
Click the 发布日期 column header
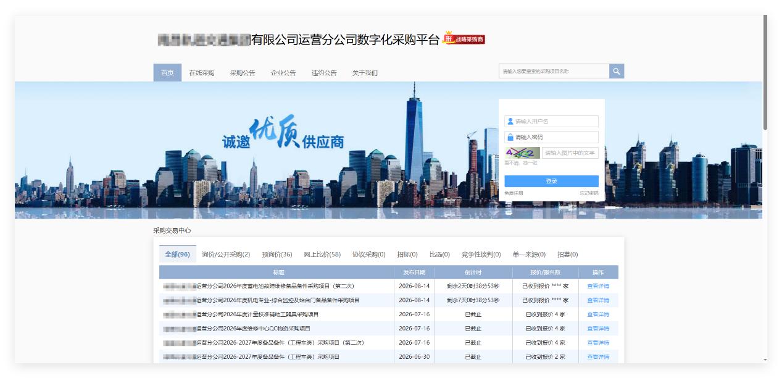(414, 272)
